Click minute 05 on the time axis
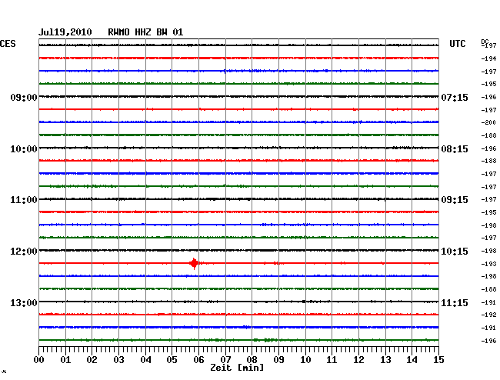 (172, 360)
